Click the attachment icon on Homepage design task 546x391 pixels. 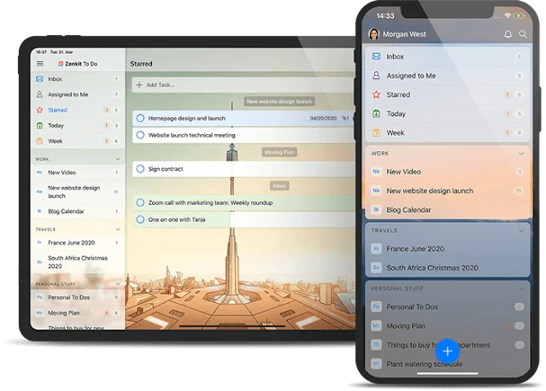(345, 119)
